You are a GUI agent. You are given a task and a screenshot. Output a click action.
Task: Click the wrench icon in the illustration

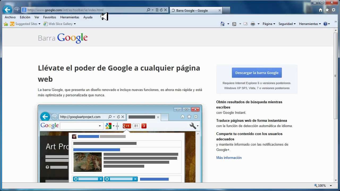[193, 126]
